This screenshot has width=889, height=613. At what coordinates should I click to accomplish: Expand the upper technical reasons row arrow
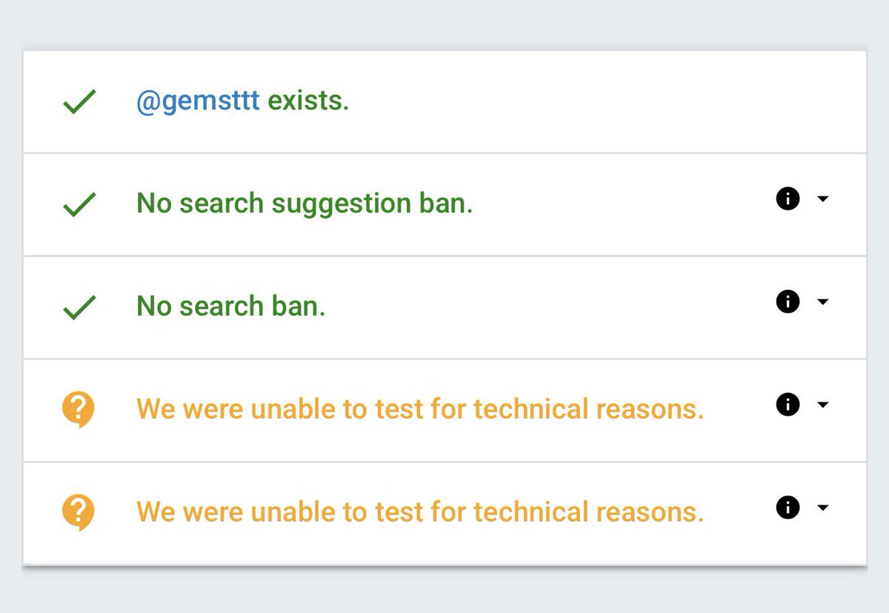822,405
